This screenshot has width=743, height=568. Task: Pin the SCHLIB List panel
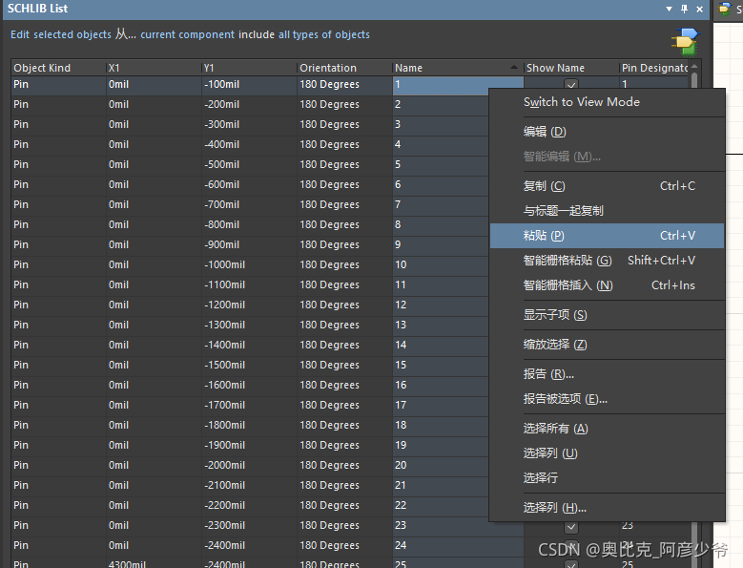[x=684, y=9]
